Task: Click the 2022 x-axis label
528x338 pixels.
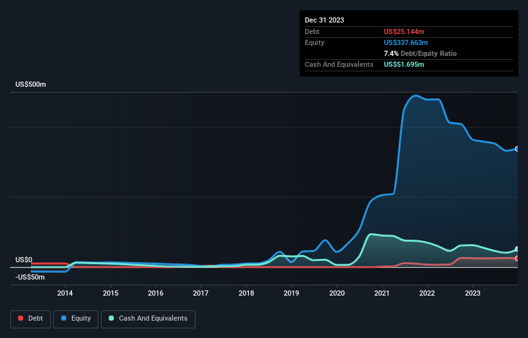Action: click(x=427, y=293)
